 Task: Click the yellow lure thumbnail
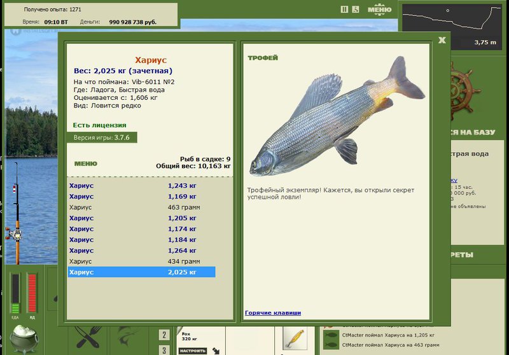click(x=295, y=338)
